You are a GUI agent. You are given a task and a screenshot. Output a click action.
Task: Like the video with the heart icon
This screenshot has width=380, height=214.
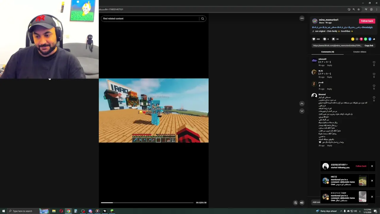(314, 39)
